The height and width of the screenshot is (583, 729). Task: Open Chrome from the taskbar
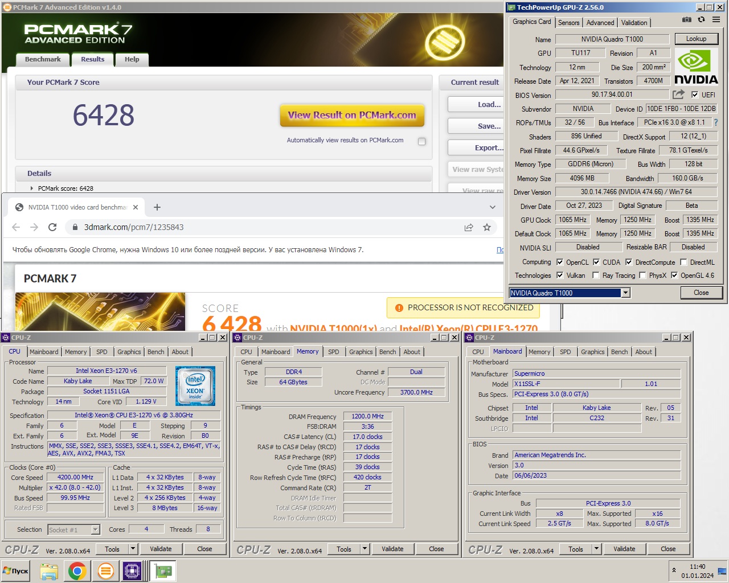pos(77,571)
